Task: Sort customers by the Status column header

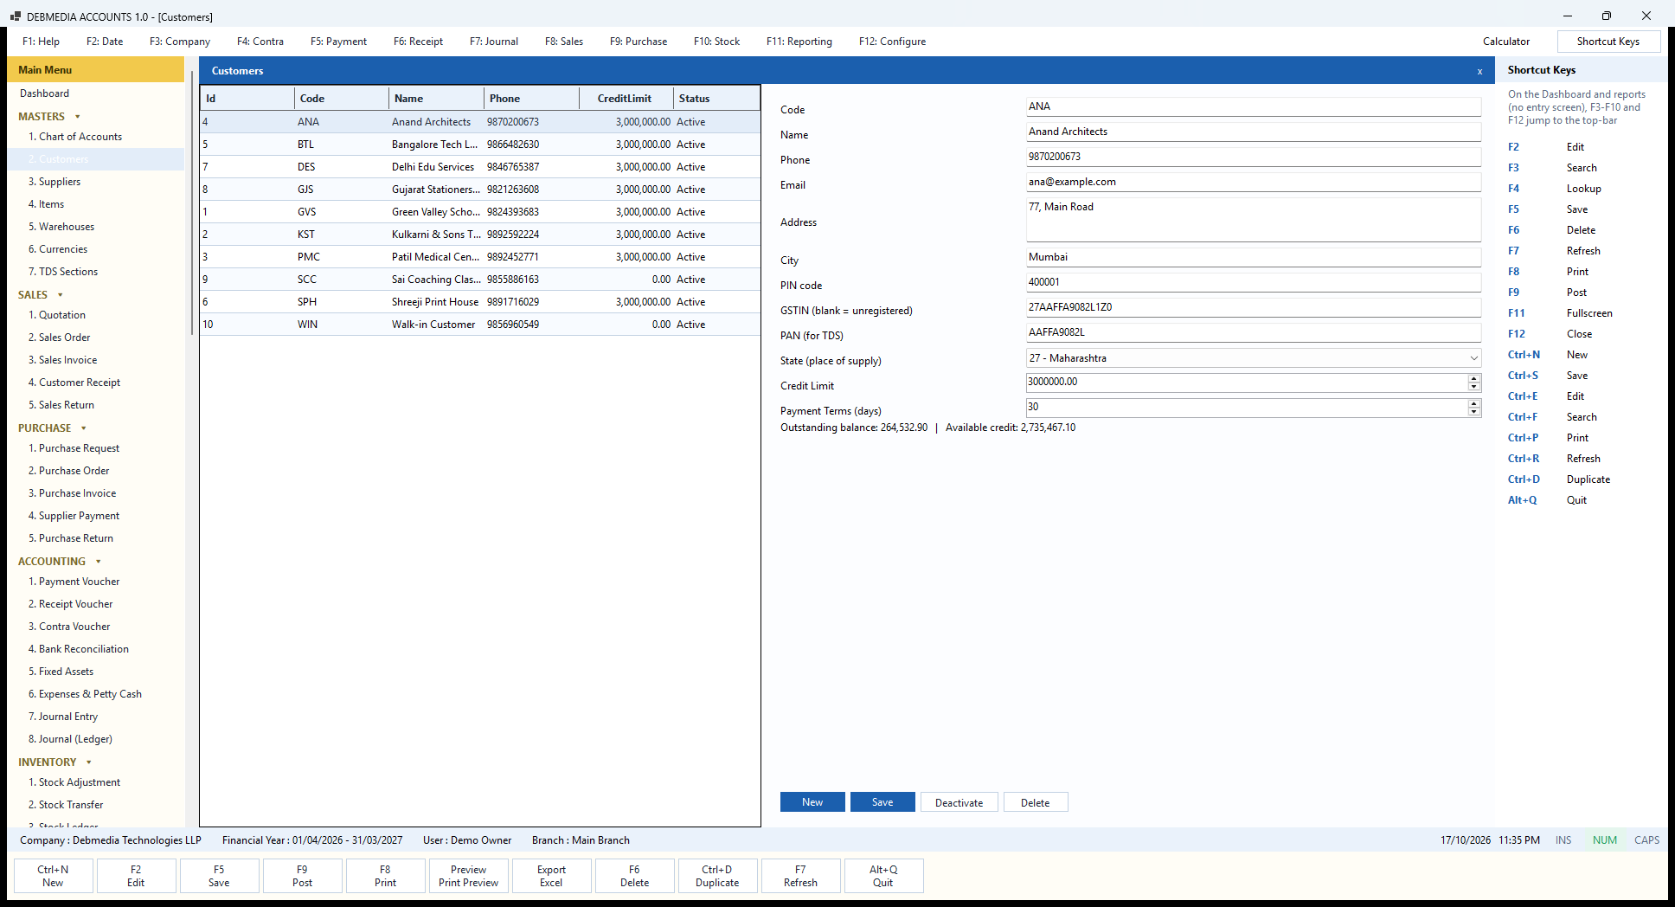Action: (716, 99)
